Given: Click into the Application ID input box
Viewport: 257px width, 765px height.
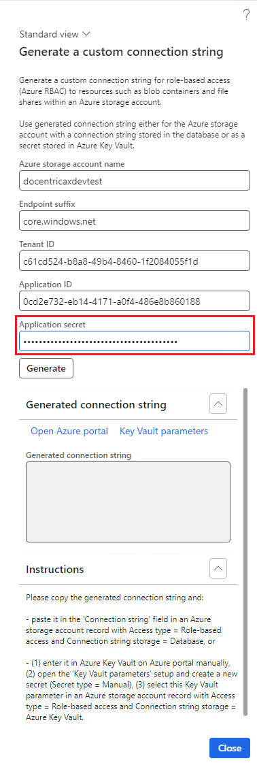Looking at the screenshot, I should (x=135, y=302).
